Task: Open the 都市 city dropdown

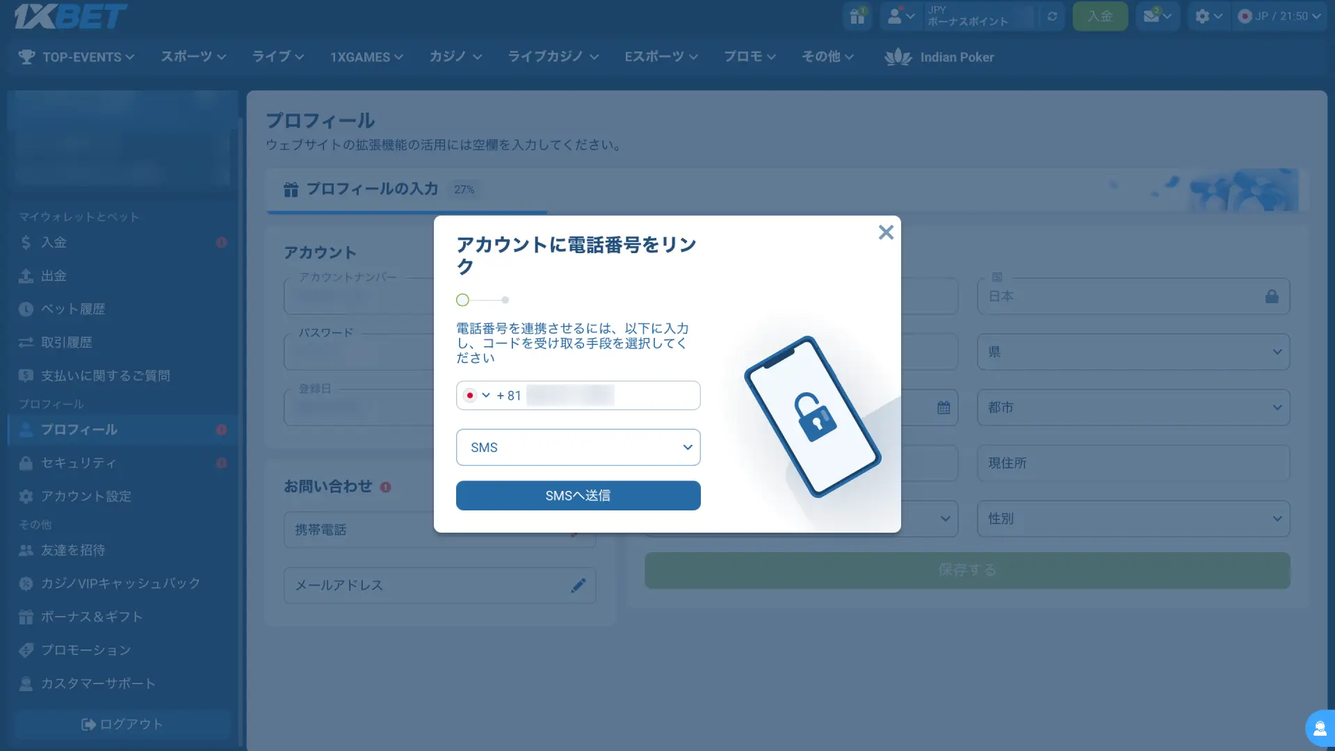Action: pos(1133,407)
